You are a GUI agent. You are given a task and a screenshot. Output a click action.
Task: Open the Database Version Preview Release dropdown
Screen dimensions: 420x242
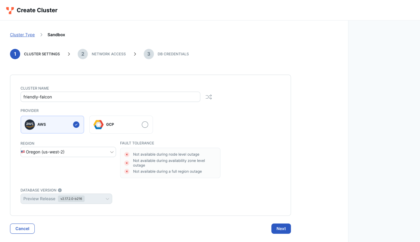(66, 199)
